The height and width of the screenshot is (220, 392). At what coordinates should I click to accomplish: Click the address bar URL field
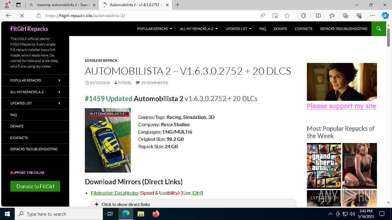pos(150,16)
